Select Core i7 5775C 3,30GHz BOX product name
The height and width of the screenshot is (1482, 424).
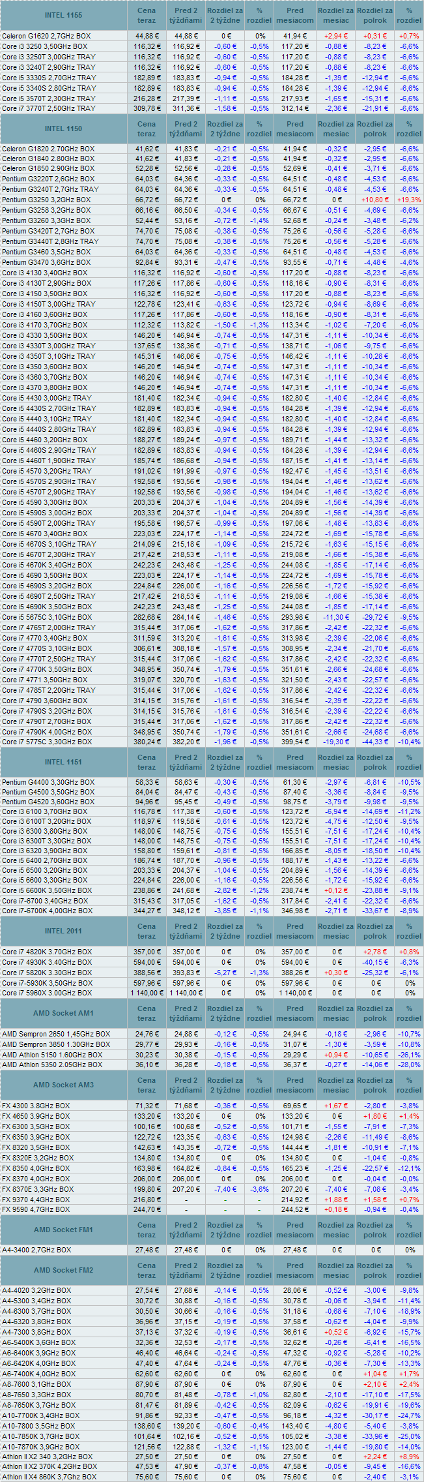(47, 742)
